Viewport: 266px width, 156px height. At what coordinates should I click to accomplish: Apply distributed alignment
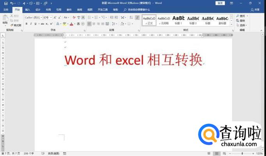[x=107, y=24]
